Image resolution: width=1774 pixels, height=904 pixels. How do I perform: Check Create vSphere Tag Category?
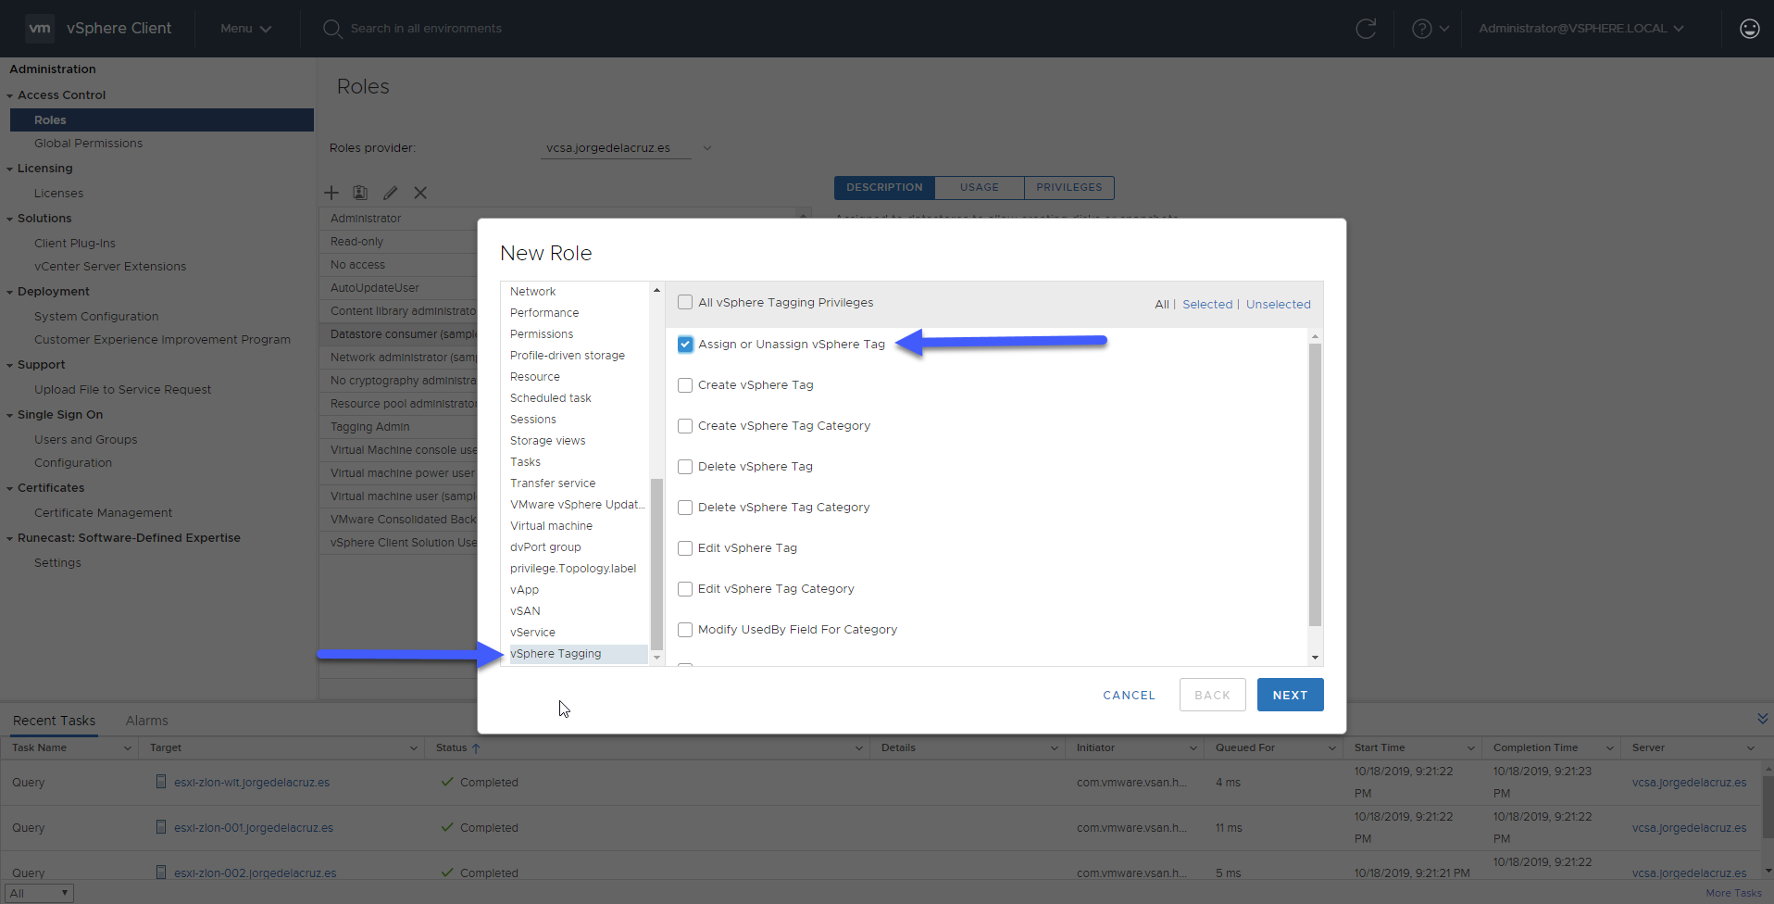(685, 426)
